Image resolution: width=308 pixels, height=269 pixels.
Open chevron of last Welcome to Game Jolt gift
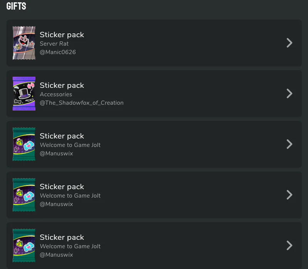click(x=290, y=246)
